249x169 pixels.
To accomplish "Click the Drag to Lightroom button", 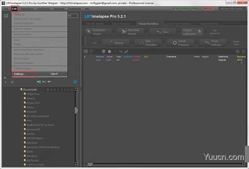I will [x=192, y=32].
